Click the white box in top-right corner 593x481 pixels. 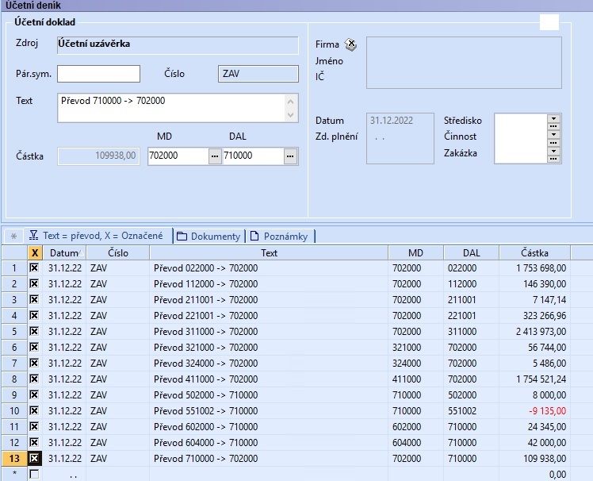(549, 22)
